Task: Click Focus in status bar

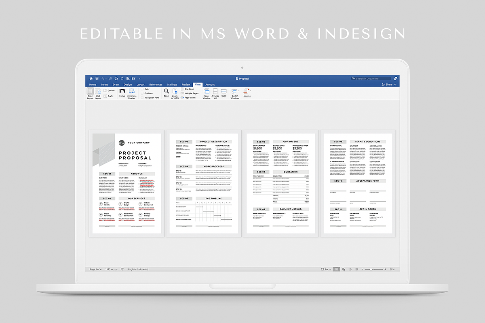Action: pos(326,269)
